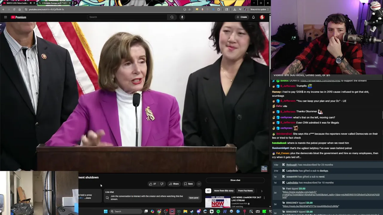
Task: Go to browser home page
Action: (x=19, y=9)
